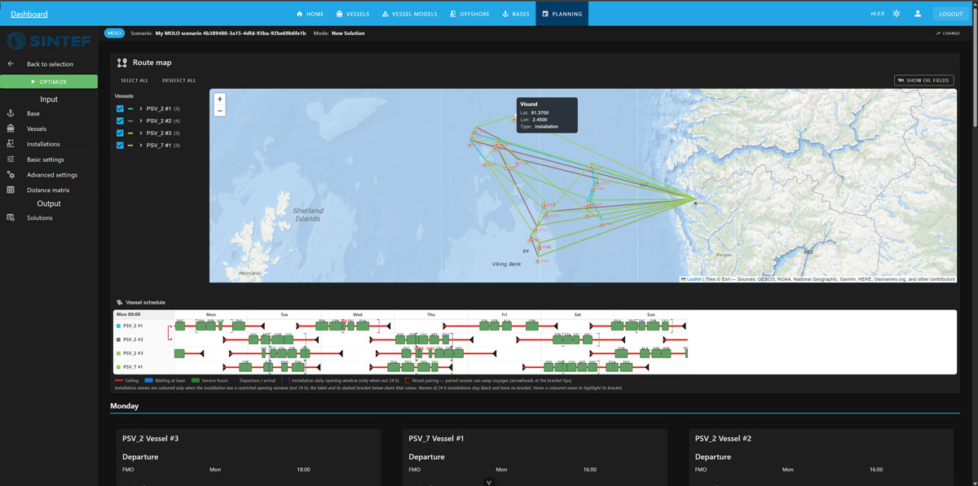Viewport: 978px width, 486px height.
Task: Click the v0.2.0 version label
Action: point(877,14)
